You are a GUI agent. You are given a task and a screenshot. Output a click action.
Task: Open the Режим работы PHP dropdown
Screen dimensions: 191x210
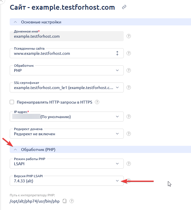[67, 164]
